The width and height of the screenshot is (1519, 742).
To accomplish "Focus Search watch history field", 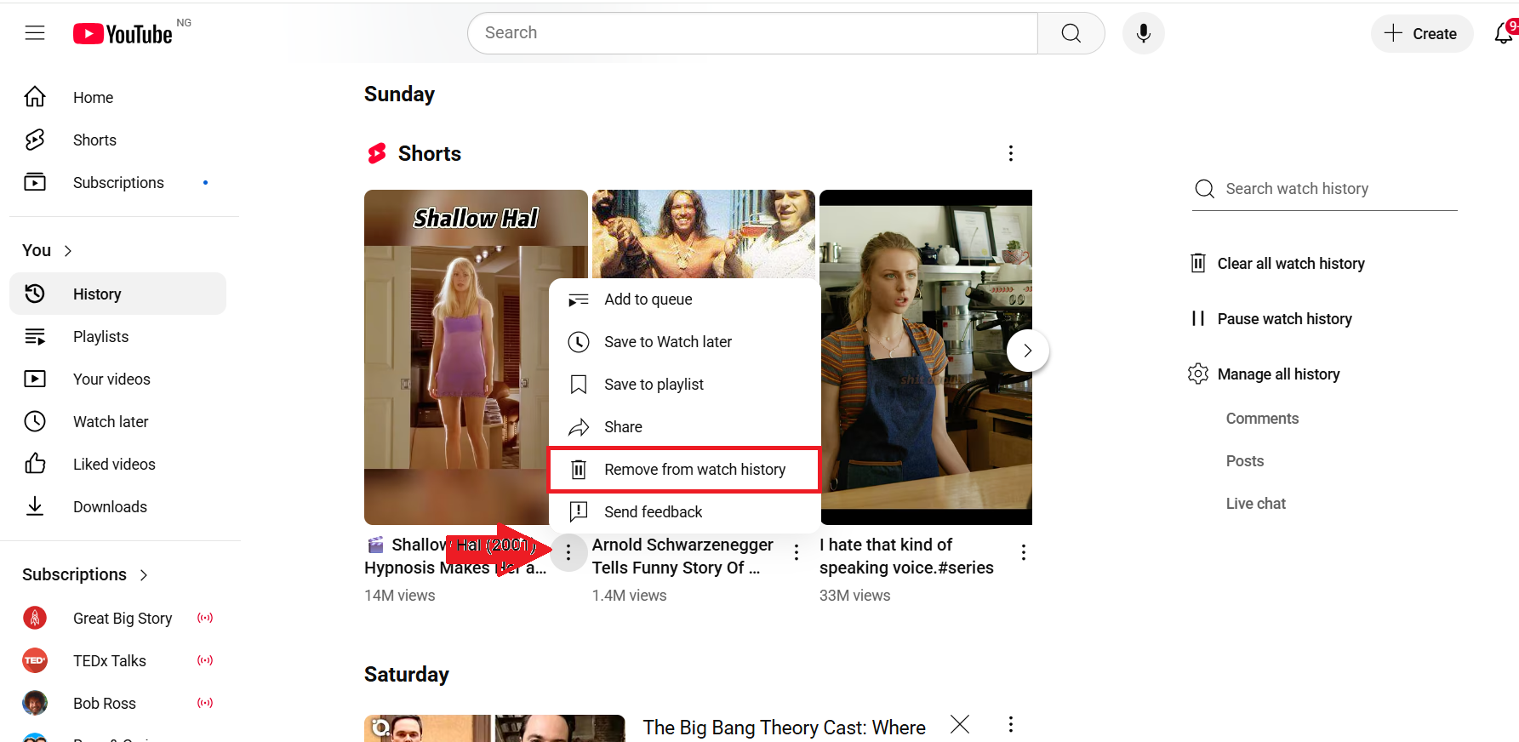I will (x=1325, y=189).
